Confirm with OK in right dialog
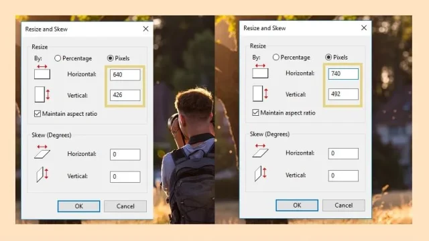 pos(297,206)
